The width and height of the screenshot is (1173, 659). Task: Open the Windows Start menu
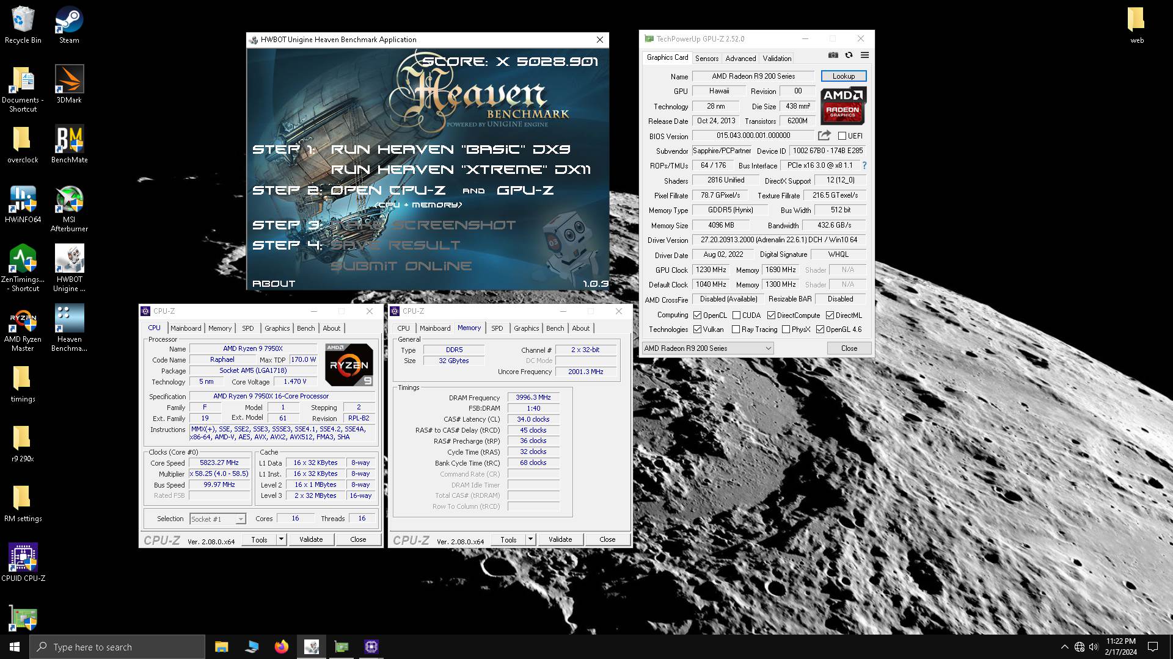15,647
